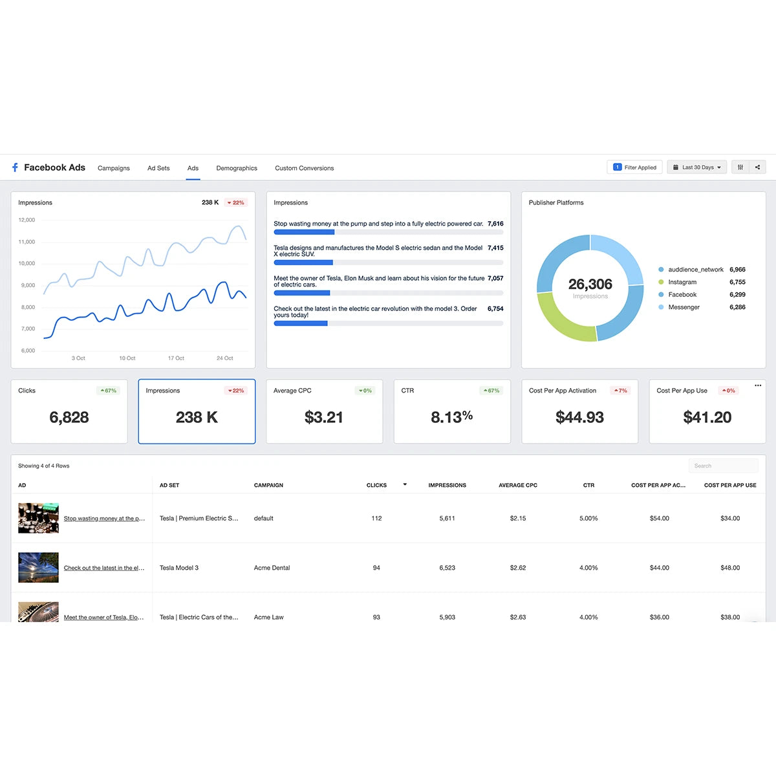The height and width of the screenshot is (776, 776).
Task: Click the thumbnail for the 'Meet the owner' ad
Action: tap(38, 612)
